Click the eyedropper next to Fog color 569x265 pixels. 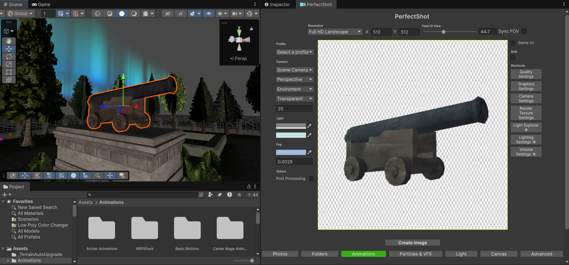309,152
